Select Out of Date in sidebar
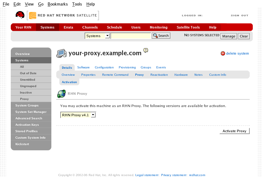The height and width of the screenshot is (177, 262). pyautogui.click(x=31, y=73)
